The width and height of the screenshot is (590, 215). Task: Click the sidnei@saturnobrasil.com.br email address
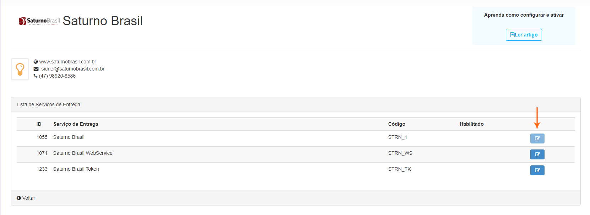[x=73, y=69]
